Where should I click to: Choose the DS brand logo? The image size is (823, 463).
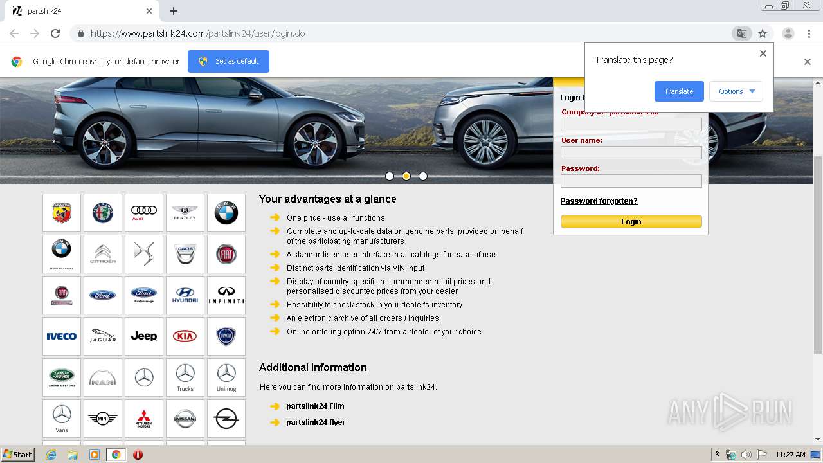(144, 254)
